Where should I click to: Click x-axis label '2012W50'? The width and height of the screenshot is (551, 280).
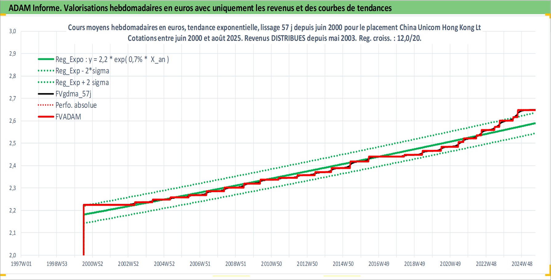(x=307, y=264)
